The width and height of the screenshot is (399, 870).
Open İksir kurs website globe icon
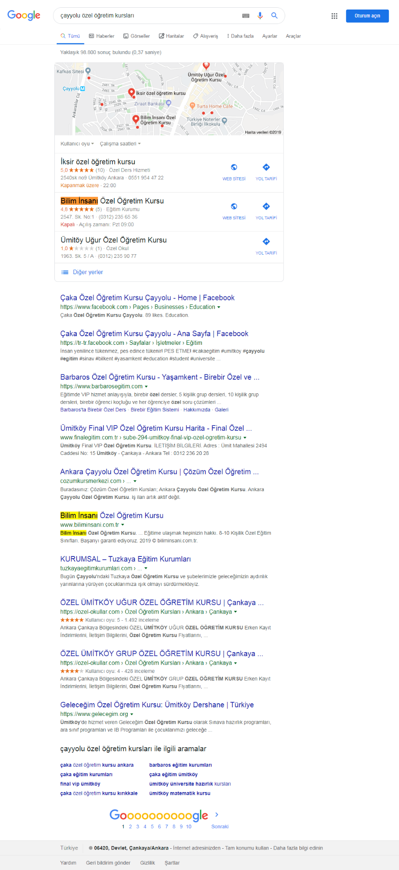pos(234,167)
